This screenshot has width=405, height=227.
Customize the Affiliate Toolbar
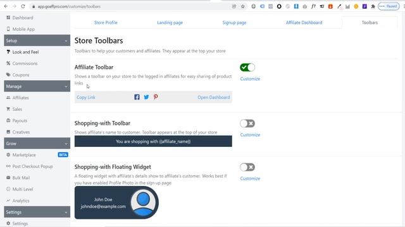point(250,79)
